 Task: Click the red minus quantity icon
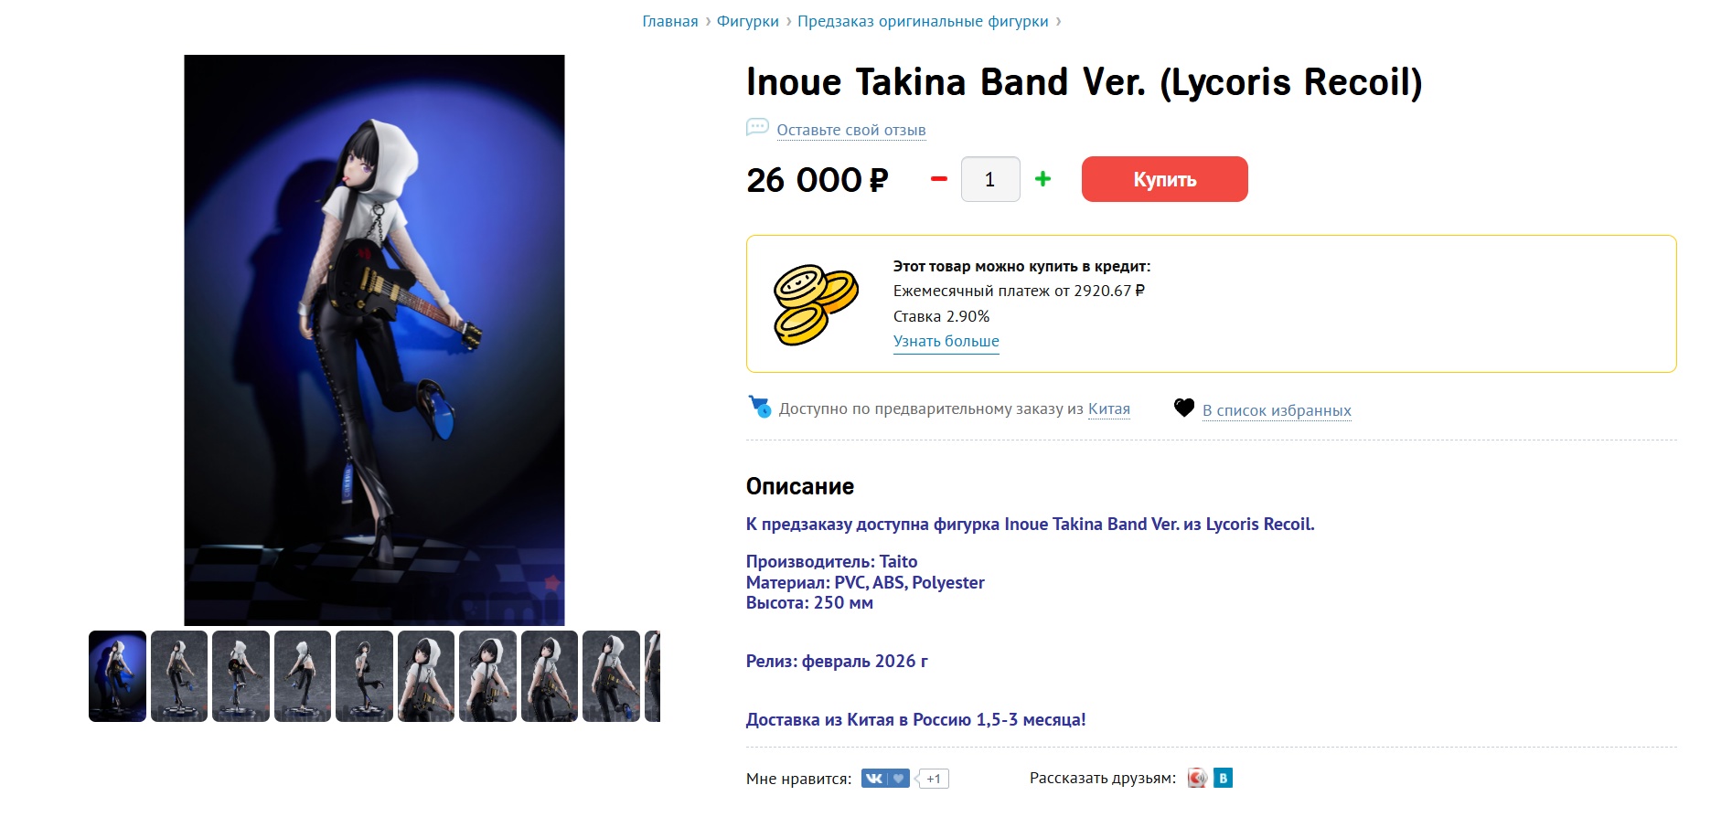coord(938,179)
